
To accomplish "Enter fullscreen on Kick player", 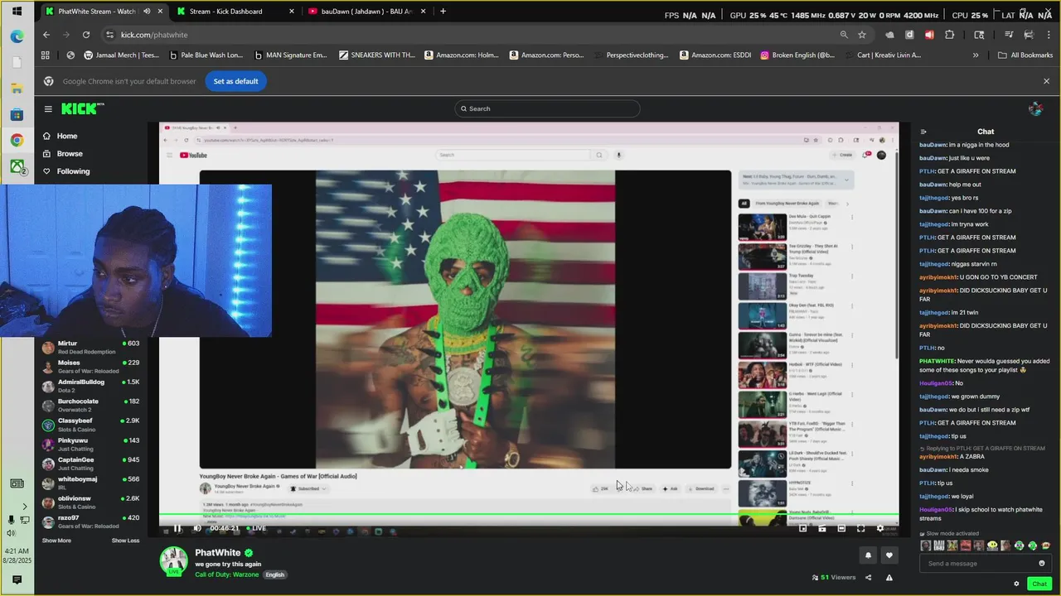I will (x=860, y=528).
